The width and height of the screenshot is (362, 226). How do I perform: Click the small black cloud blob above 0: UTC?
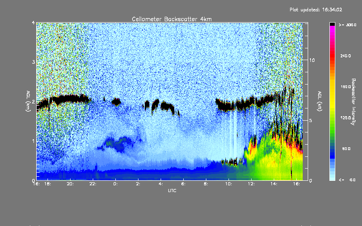coord(116,101)
